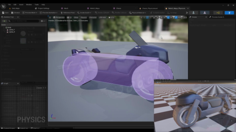This screenshot has width=236, height=132.
Task: Open the Physics menu in the viewport
Action: click(84, 18)
